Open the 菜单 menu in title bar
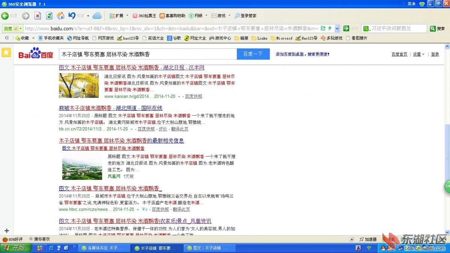Screen dimensions: 450x253 pyautogui.click(x=412, y=4)
